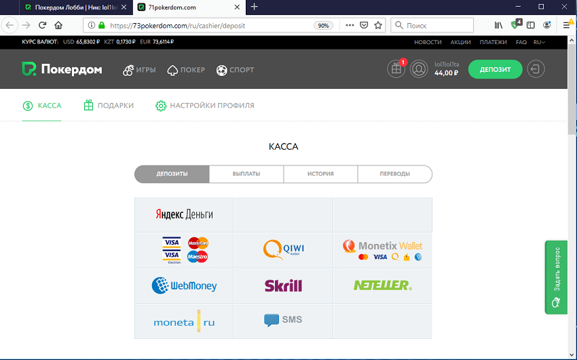Open the СПОРТ section
Screen dimensions: 577x360
(235, 70)
